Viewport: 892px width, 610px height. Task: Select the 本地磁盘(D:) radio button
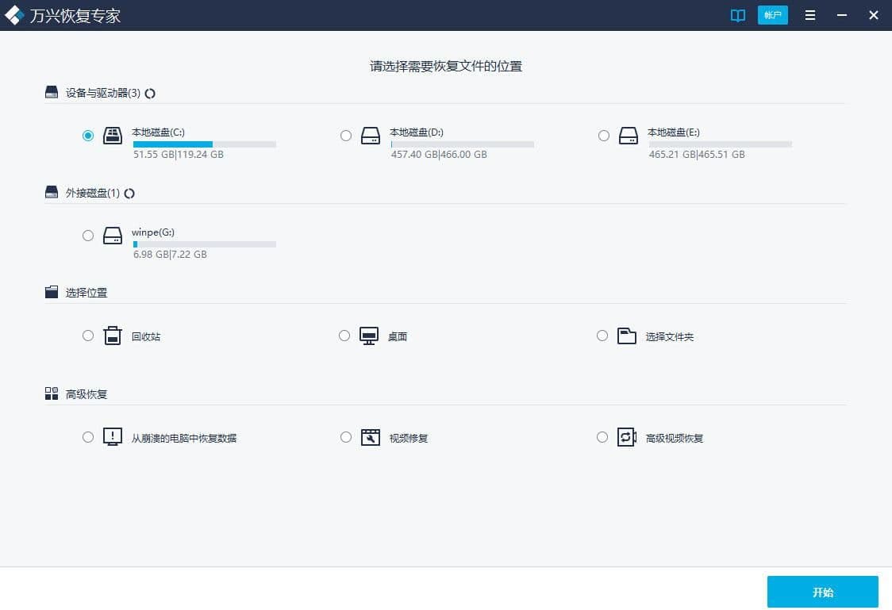tap(346, 135)
